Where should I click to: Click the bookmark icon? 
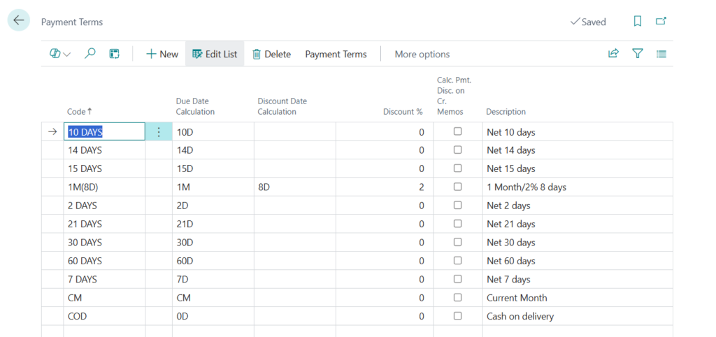click(637, 22)
